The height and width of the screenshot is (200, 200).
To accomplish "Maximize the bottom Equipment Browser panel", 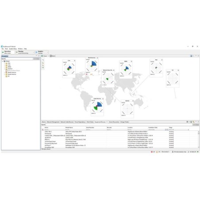I will point(198,122).
